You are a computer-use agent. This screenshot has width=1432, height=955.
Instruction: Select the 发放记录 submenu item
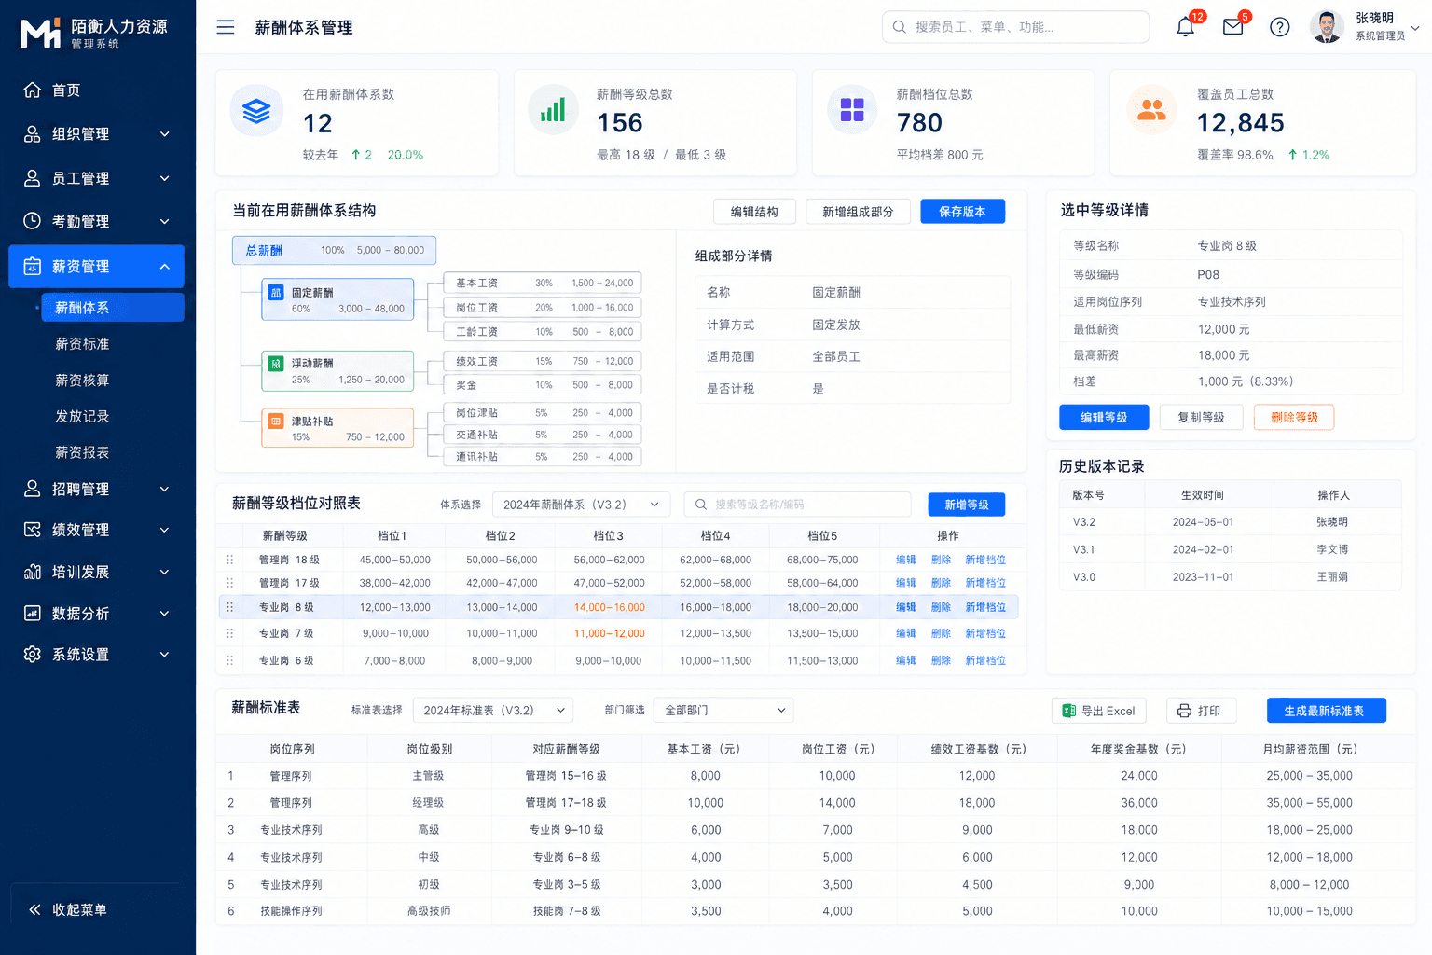point(82,416)
